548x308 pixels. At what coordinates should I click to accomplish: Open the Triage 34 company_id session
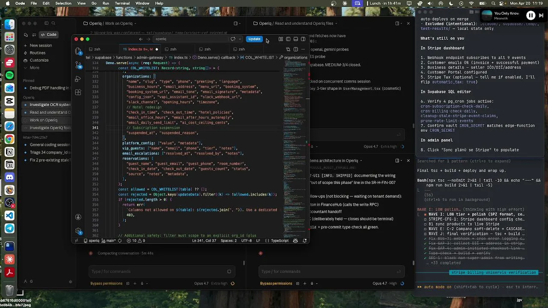47,152
